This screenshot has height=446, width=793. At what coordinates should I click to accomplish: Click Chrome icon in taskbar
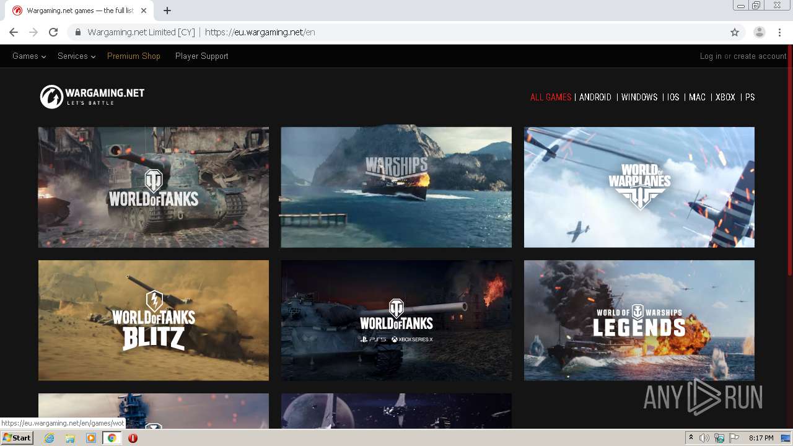(x=112, y=438)
